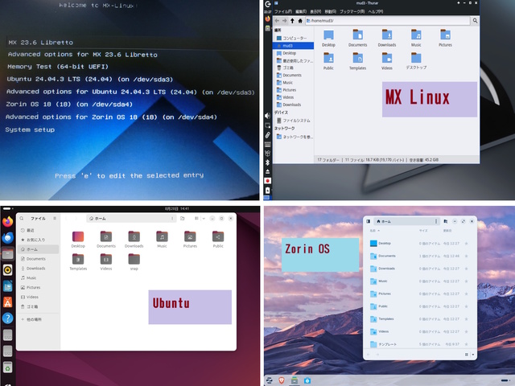Image resolution: width=515 pixels, height=386 pixels.
Task: Launch Thunderbird from the Ubuntu dock
Action: point(7,237)
